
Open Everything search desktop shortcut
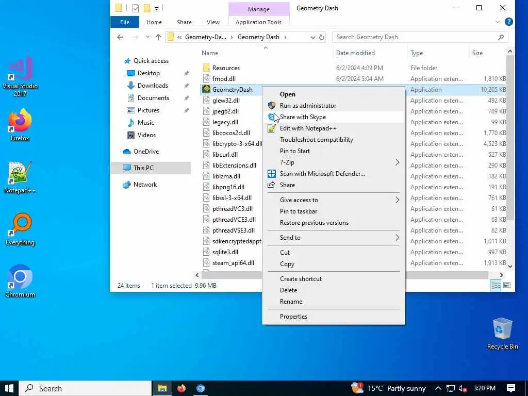click(20, 229)
